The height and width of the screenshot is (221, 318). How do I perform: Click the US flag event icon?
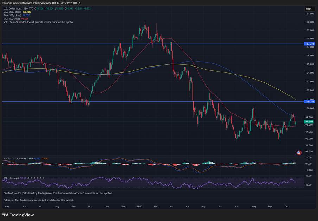pos(299,153)
